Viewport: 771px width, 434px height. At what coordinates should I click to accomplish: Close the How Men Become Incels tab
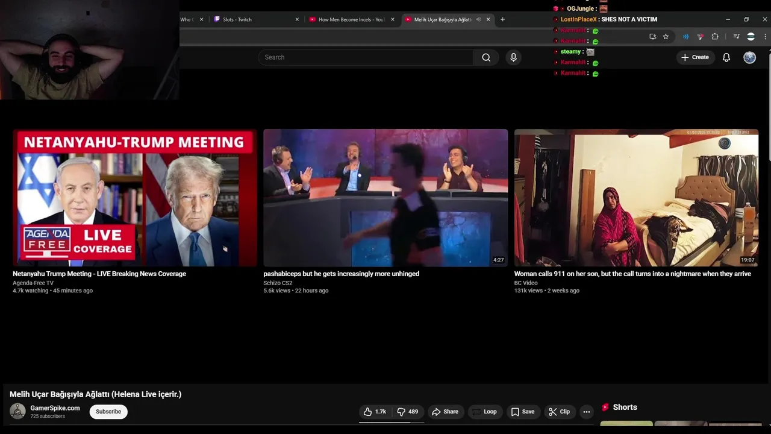click(x=393, y=19)
